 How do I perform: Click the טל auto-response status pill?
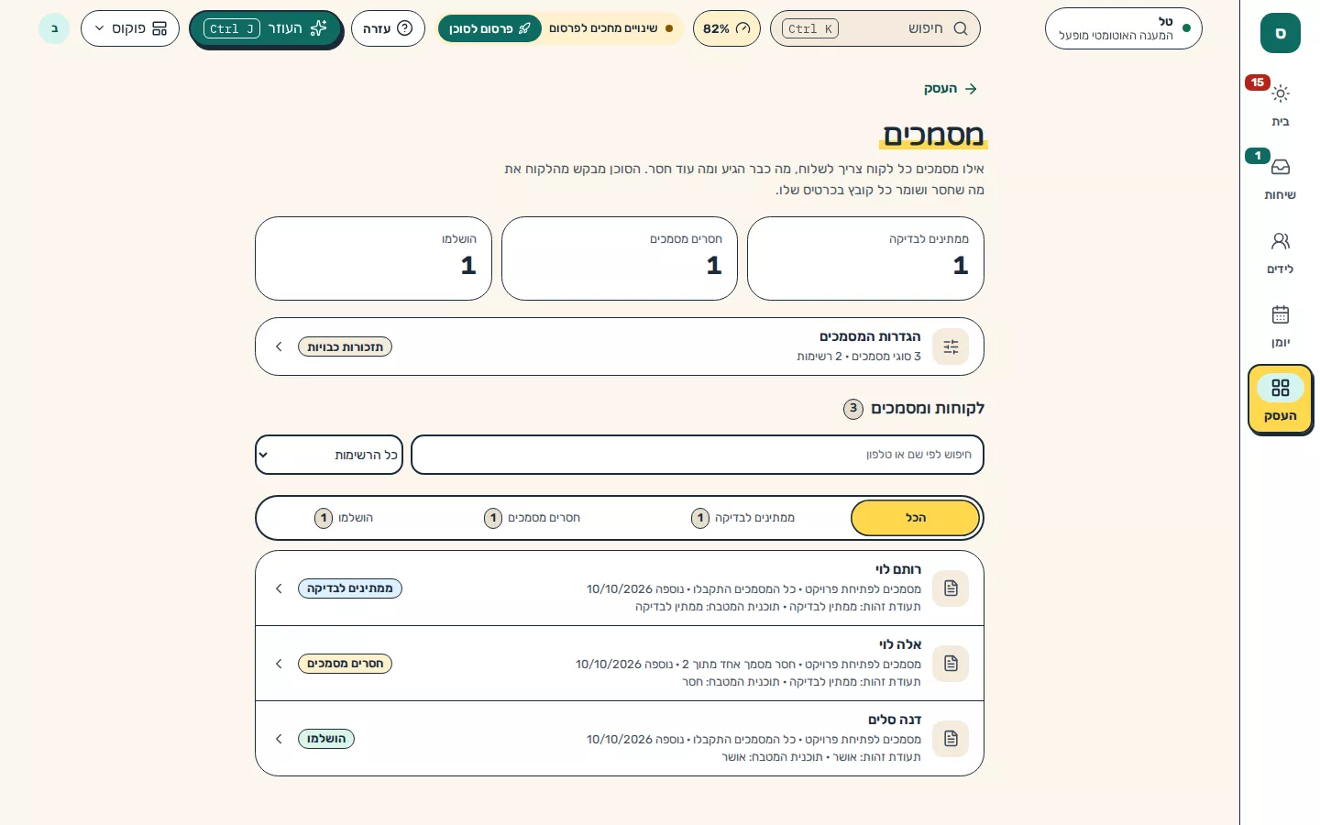1124,28
